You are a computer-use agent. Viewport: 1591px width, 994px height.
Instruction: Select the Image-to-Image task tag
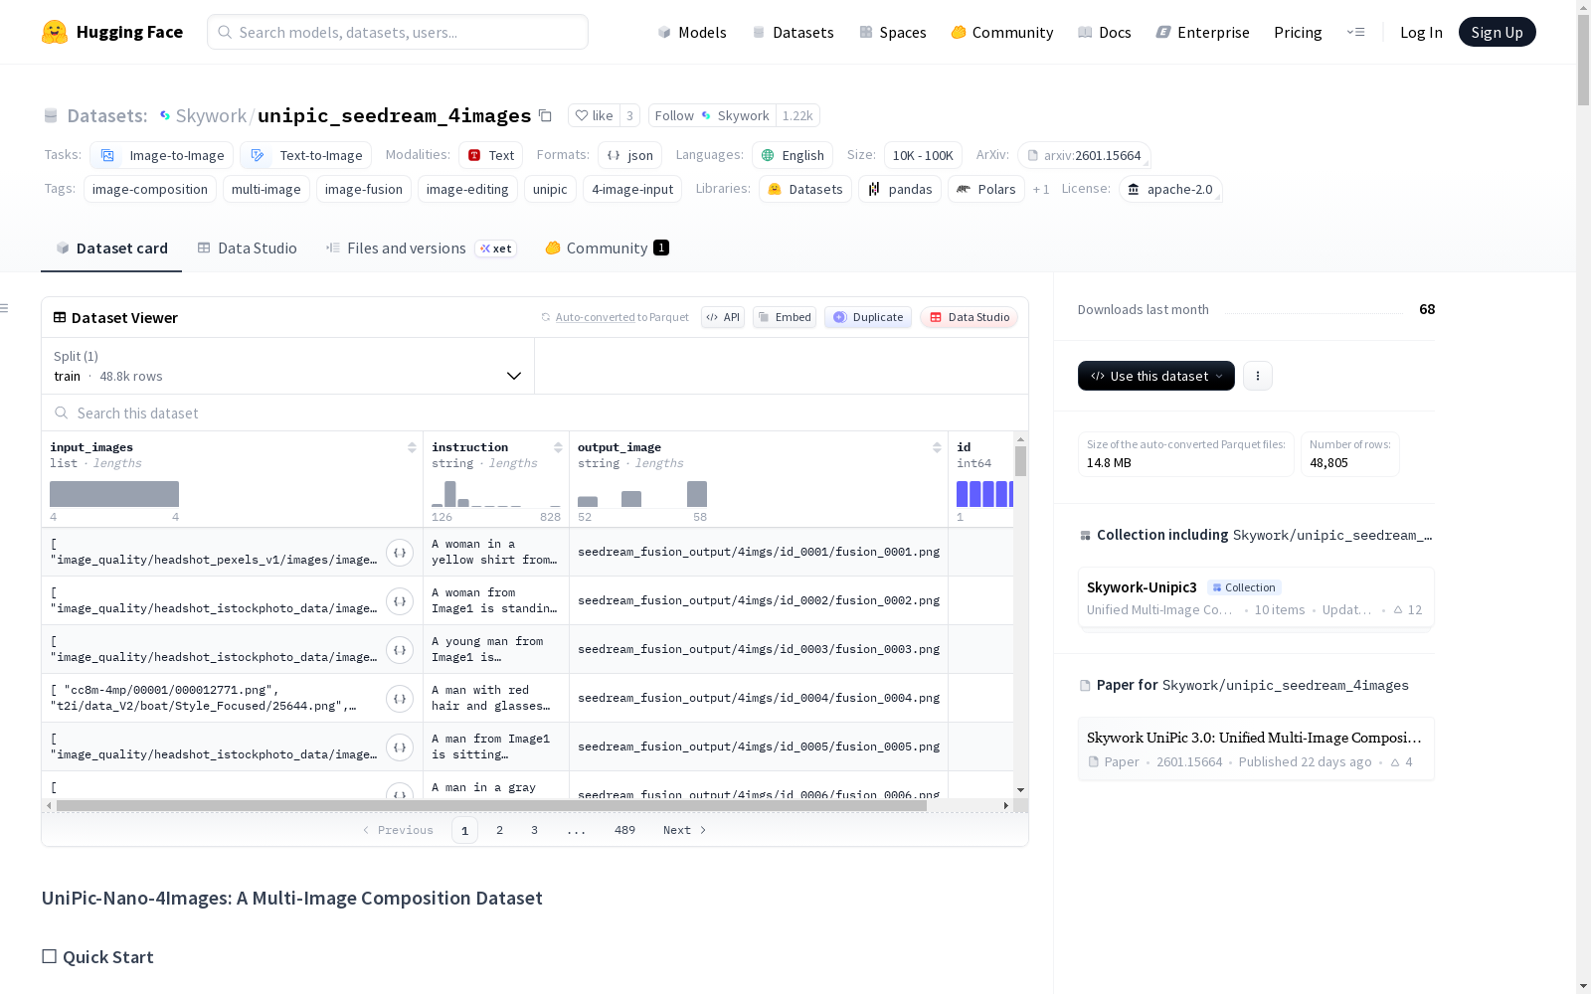(162, 155)
